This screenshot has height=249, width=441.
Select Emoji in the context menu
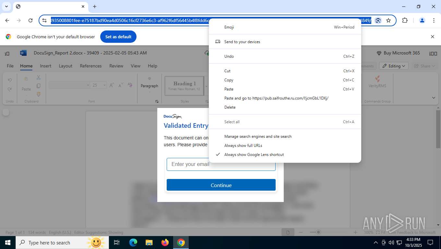coord(285,27)
